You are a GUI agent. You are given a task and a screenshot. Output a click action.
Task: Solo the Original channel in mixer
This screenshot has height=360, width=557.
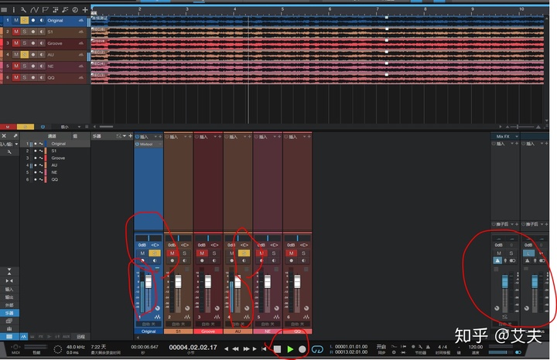155,253
